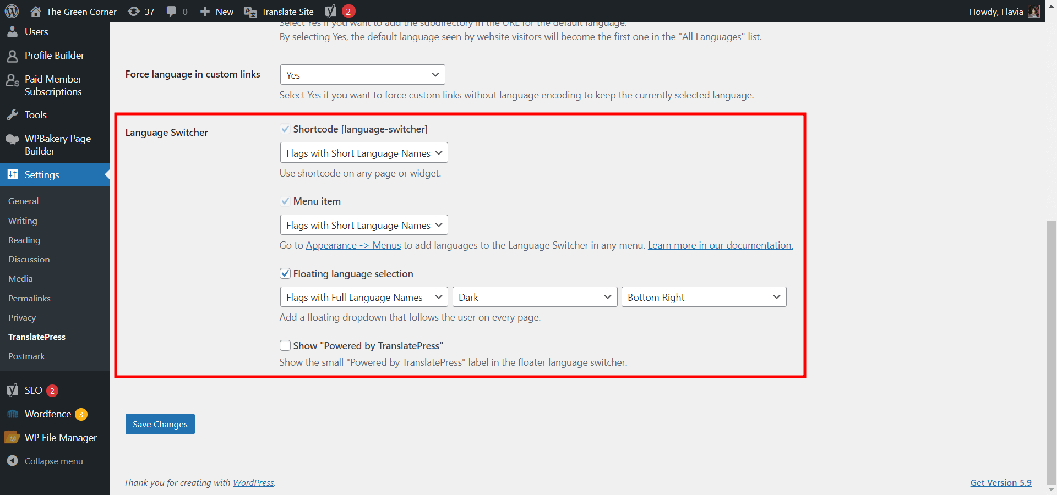
Task: Click the orange 3 badge next to Wordfence
Action: click(81, 414)
